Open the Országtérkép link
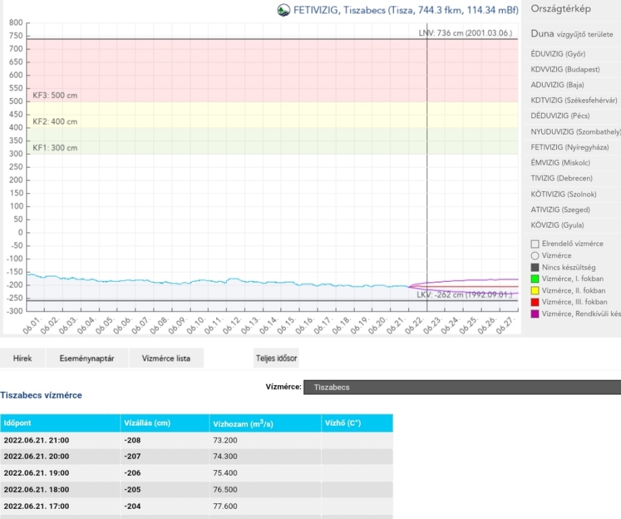Image resolution: width=621 pixels, height=519 pixels. pyautogui.click(x=561, y=9)
